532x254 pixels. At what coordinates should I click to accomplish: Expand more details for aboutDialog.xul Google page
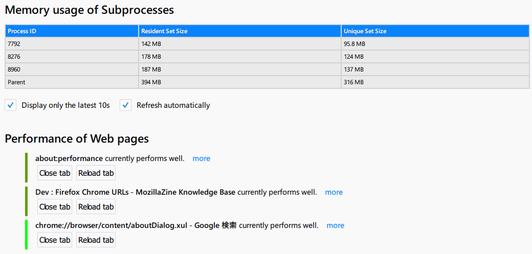coord(335,225)
